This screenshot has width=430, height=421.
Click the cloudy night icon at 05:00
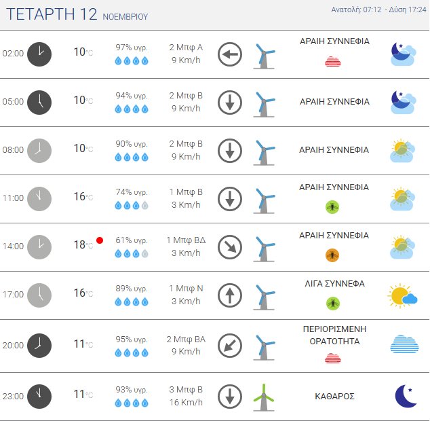coord(404,102)
